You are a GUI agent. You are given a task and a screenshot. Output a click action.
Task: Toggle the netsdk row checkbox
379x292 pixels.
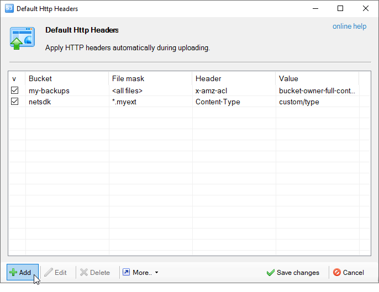click(x=14, y=102)
